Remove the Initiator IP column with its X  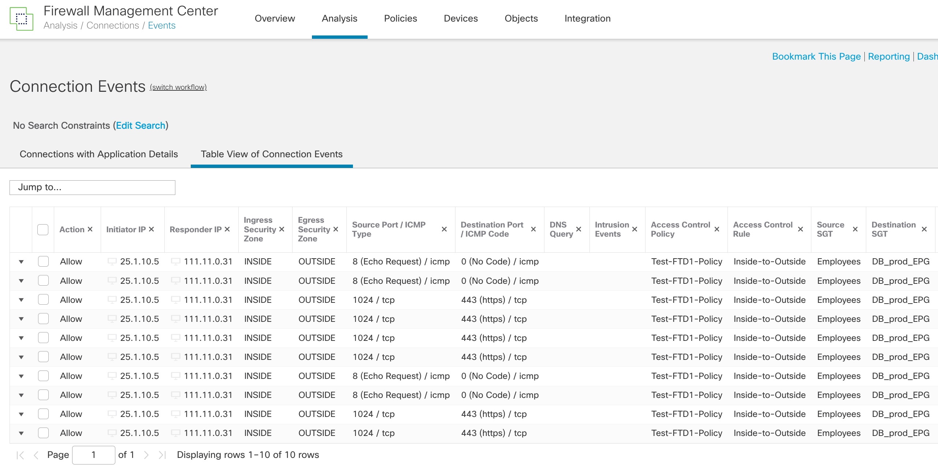click(151, 229)
